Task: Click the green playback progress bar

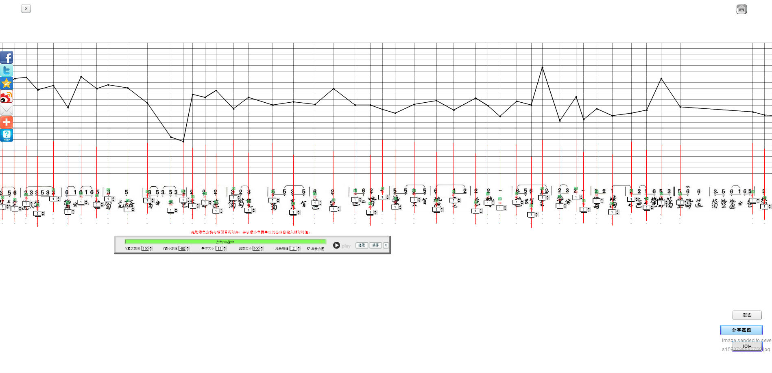Action: 225,241
